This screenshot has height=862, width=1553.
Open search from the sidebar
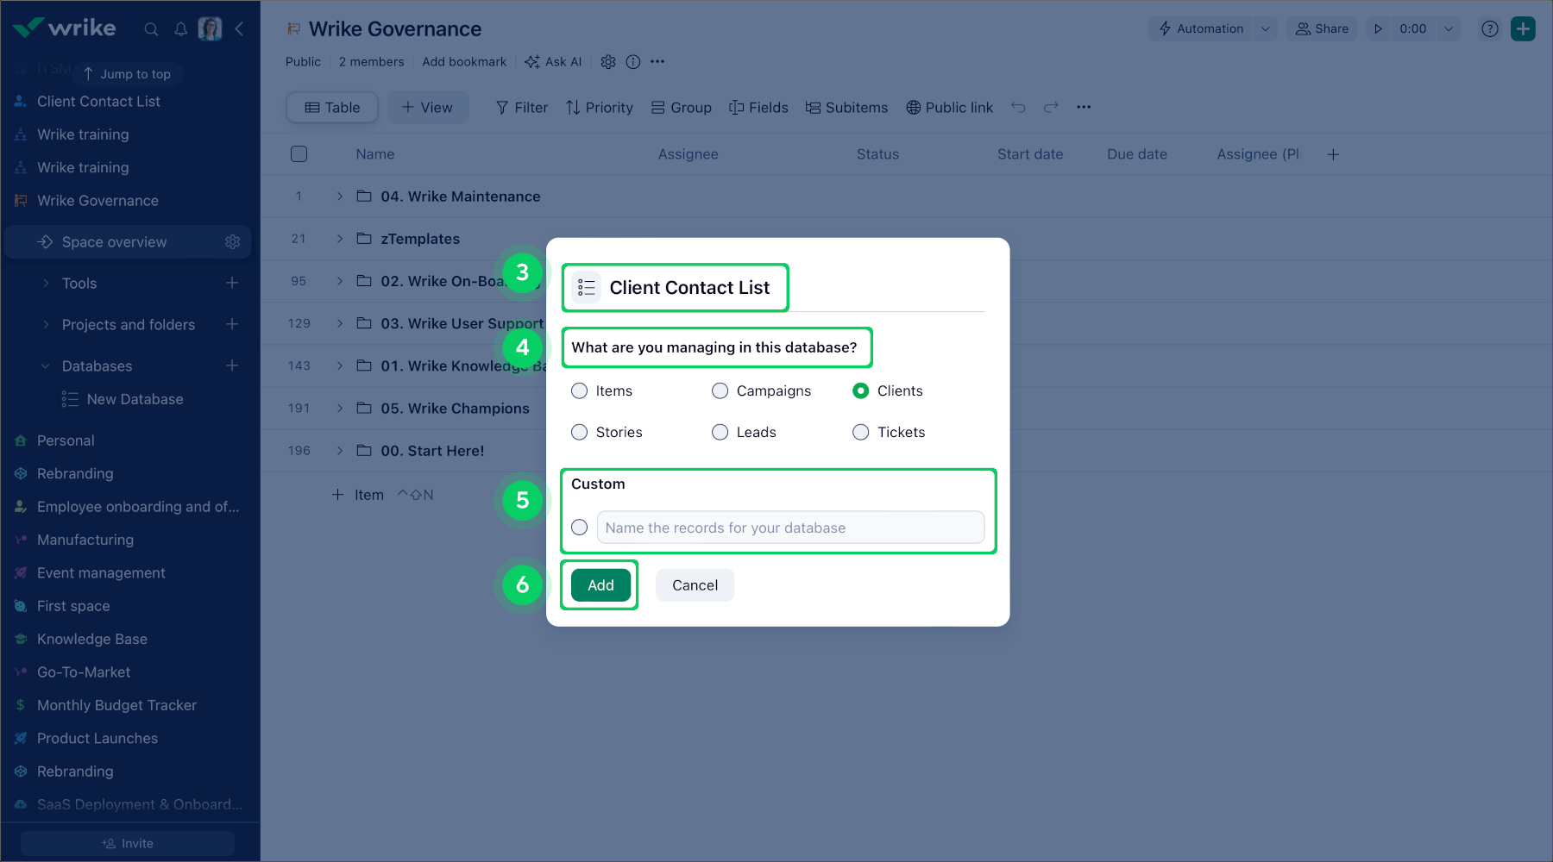pos(151,28)
